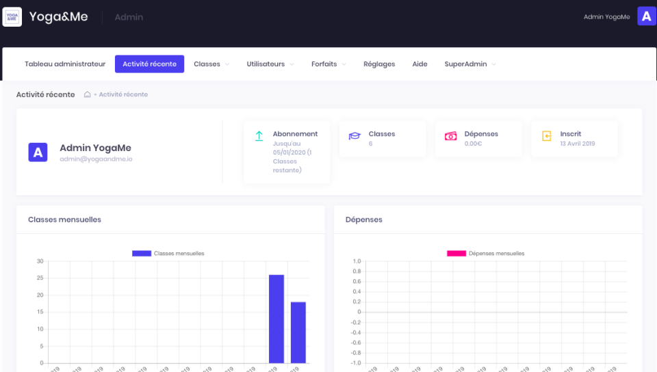
Task: Click the 0.00€ Dépenses value
Action: pyautogui.click(x=473, y=144)
